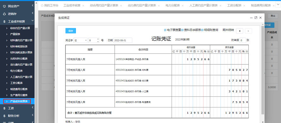The width and height of the screenshot is (281, 123).
Task: Open 综合约旦产量计算 menu item
Action: pos(20,28)
